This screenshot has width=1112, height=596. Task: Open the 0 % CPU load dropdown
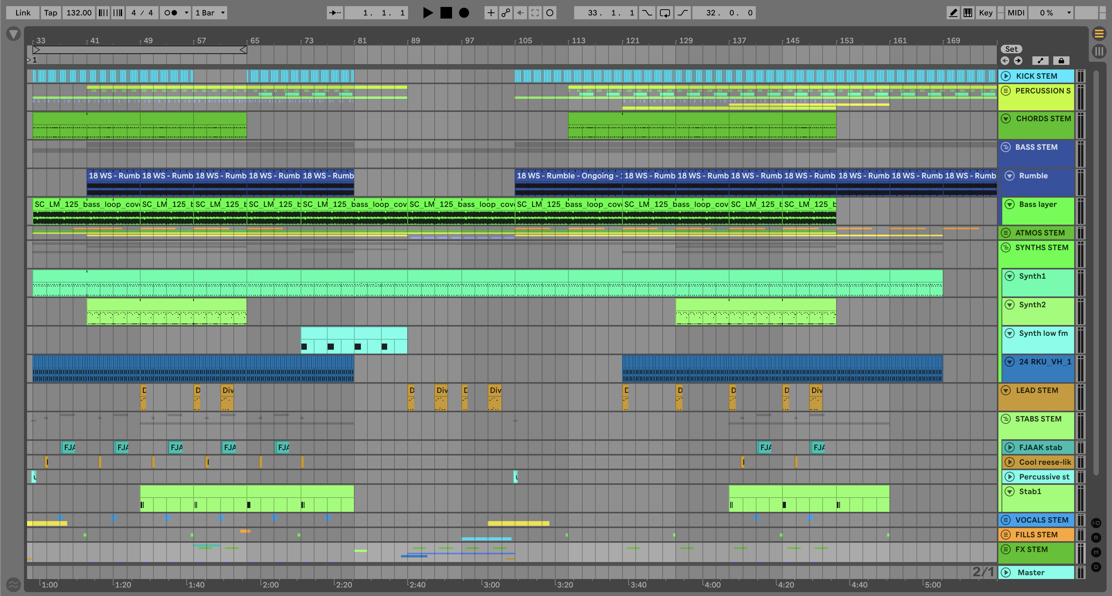[1051, 12]
